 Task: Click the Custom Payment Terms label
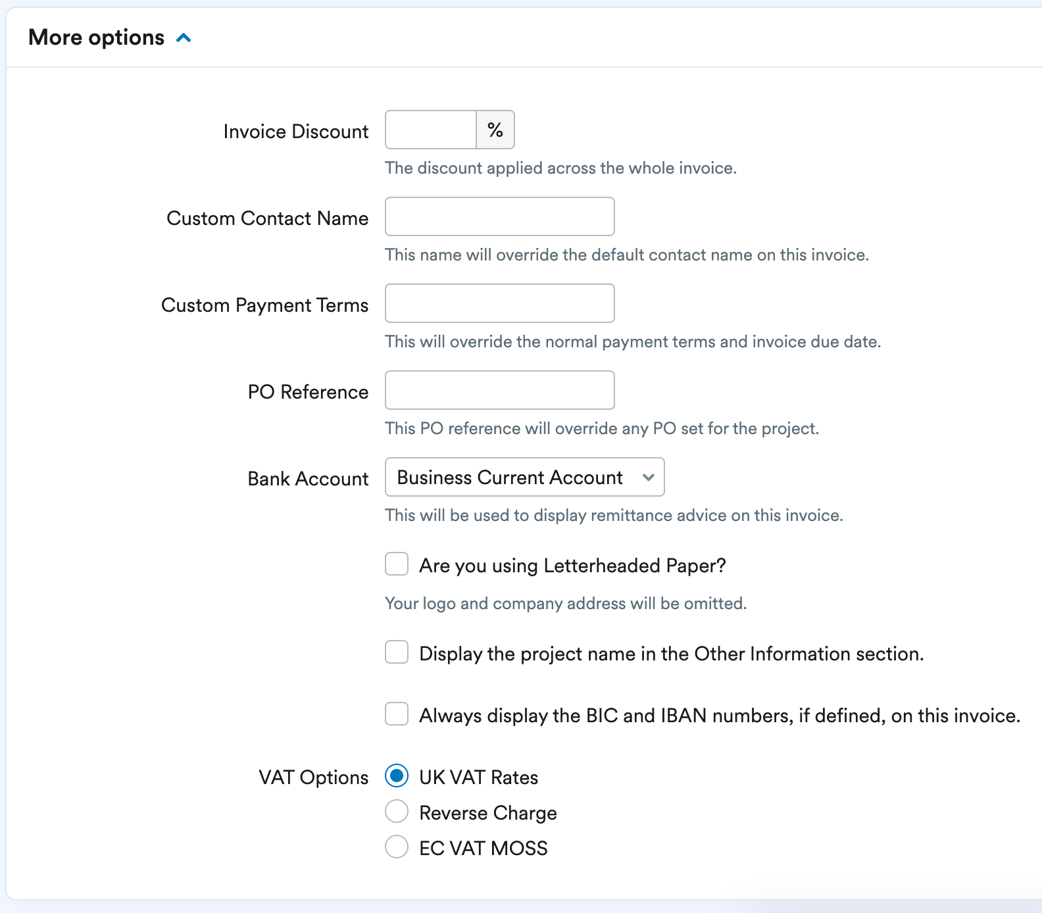click(x=265, y=305)
